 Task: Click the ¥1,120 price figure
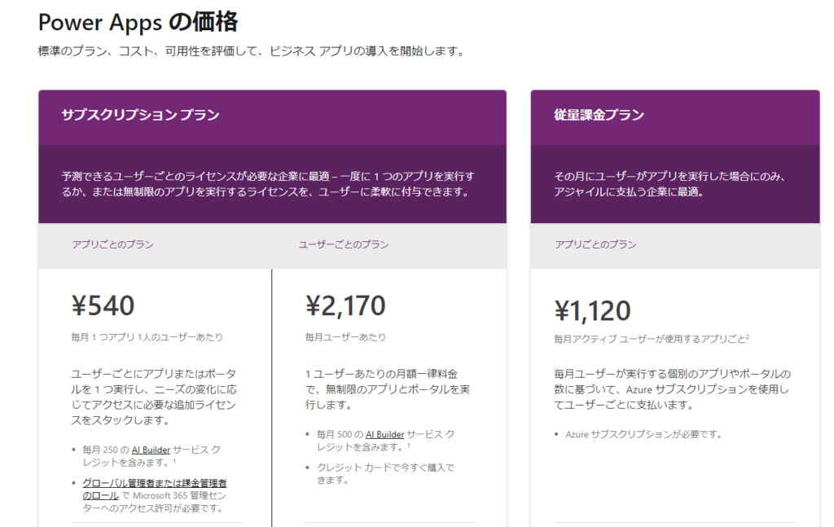coord(592,310)
